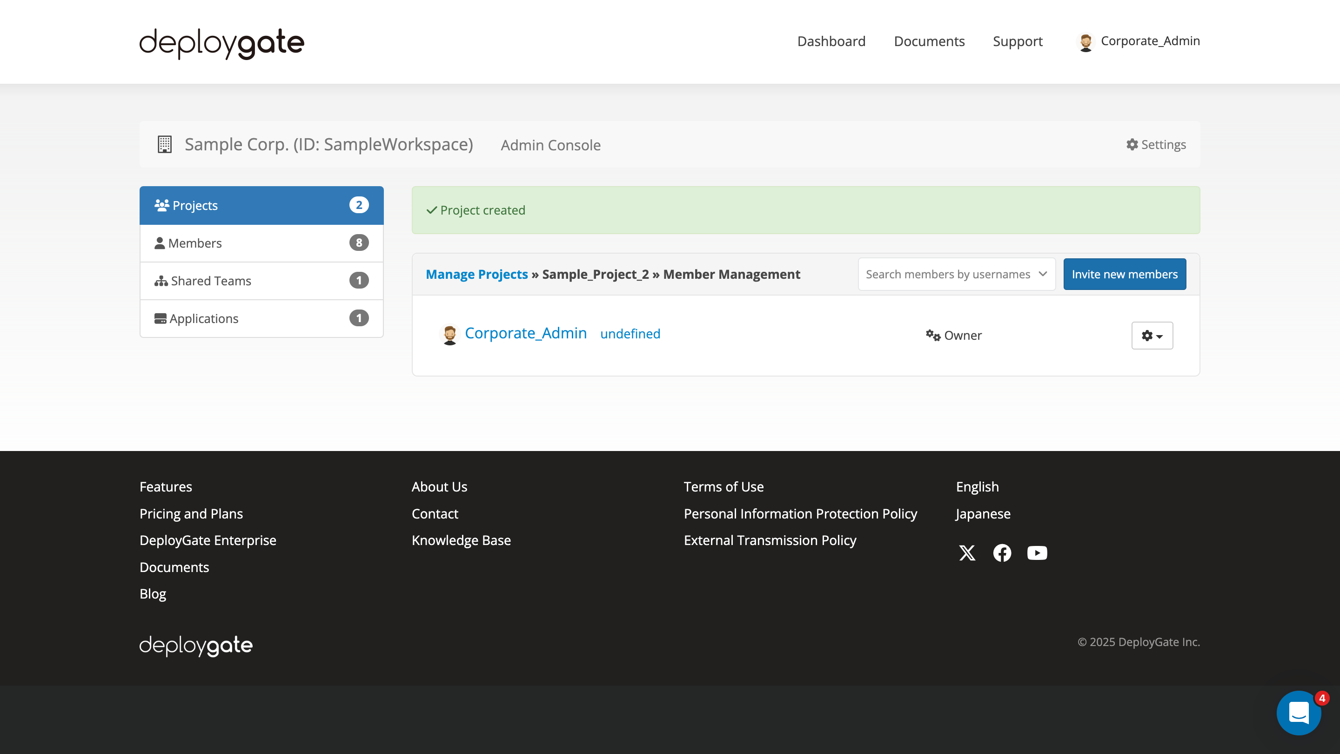The image size is (1340, 754).
Task: Open the Manage Projects breadcrumb link
Action: click(x=476, y=274)
